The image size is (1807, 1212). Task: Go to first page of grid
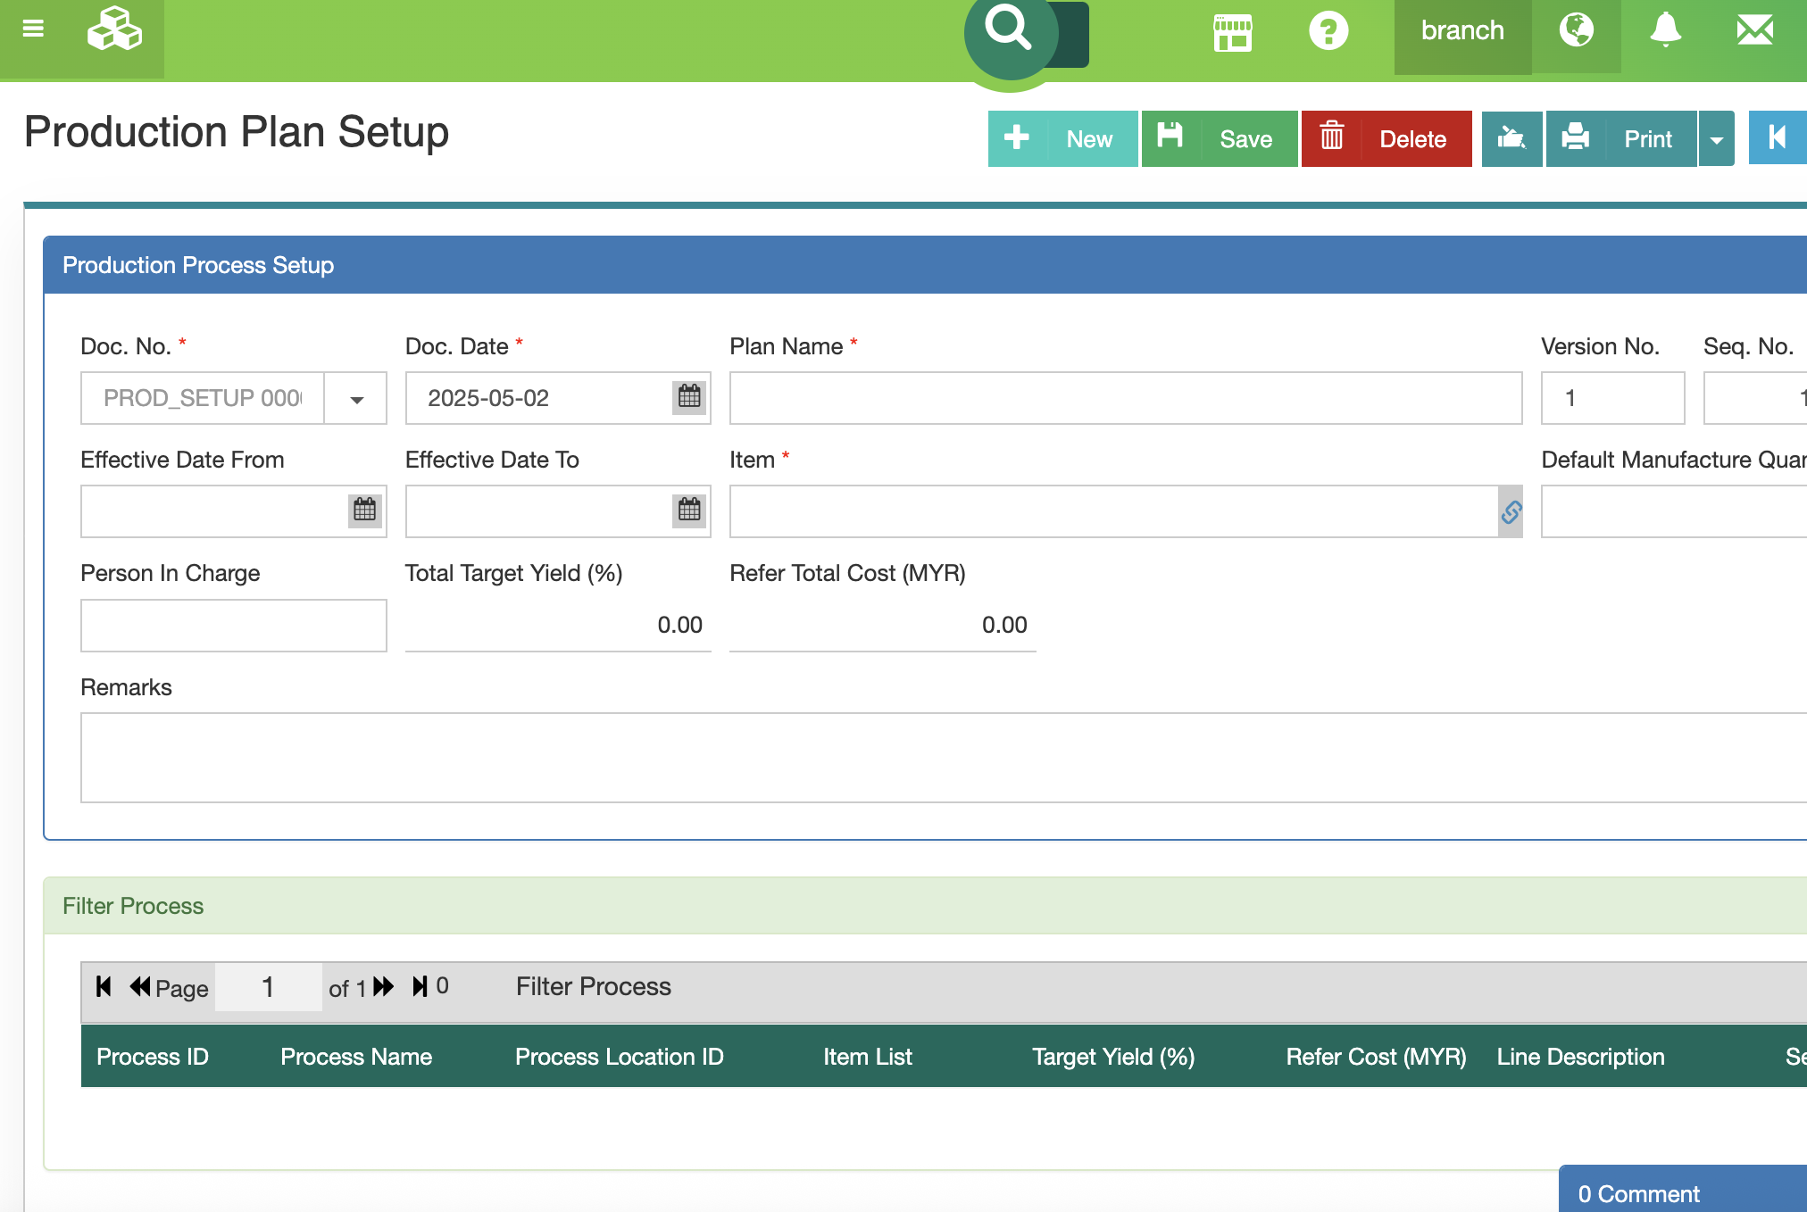point(104,986)
